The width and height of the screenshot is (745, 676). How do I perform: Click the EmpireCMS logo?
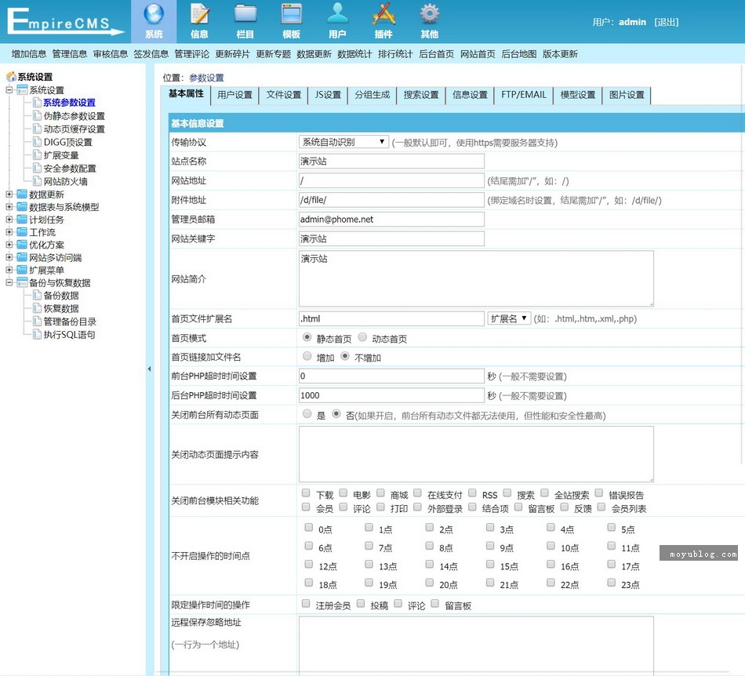point(65,22)
